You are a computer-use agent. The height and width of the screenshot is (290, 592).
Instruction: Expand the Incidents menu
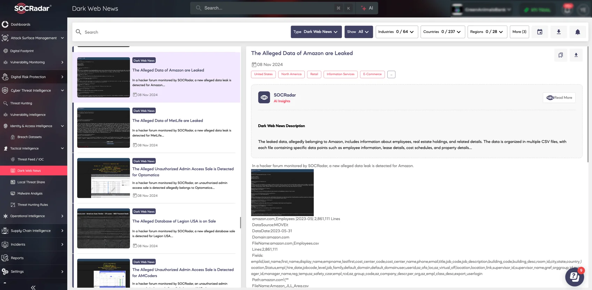(33, 244)
